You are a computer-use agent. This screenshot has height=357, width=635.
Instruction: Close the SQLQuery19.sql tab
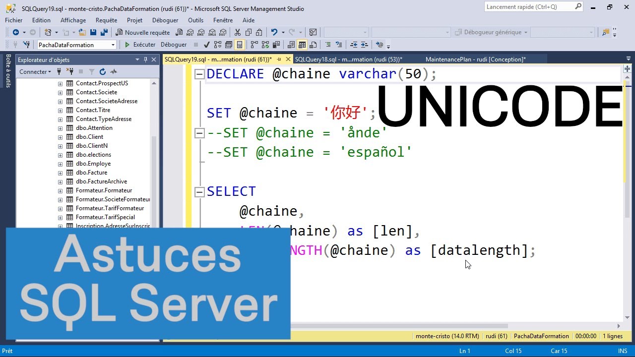tap(289, 59)
